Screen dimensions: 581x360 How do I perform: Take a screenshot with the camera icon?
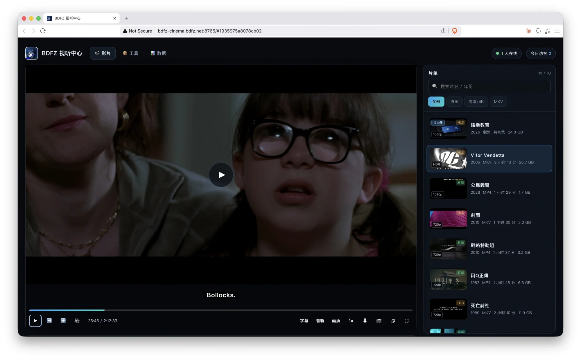[379, 321]
